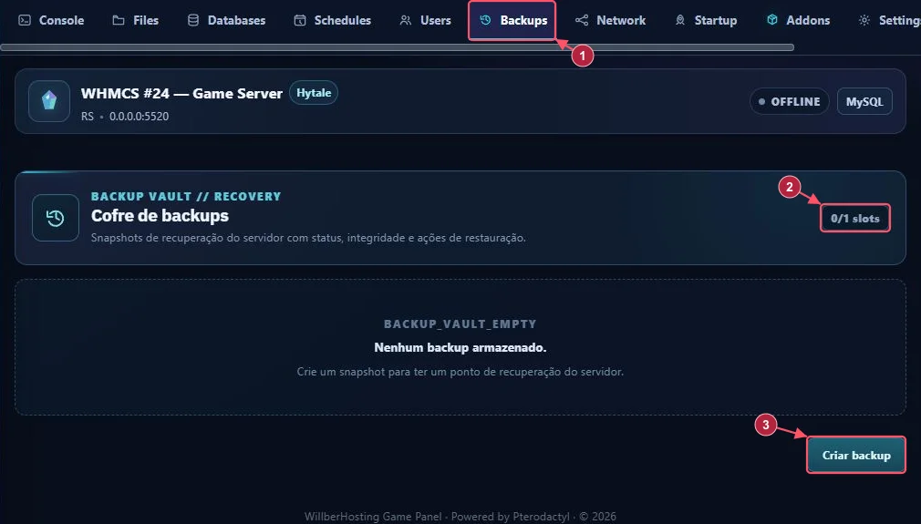Viewport: 921px width, 524px height.
Task: Click the Files folder icon
Action: tap(119, 21)
